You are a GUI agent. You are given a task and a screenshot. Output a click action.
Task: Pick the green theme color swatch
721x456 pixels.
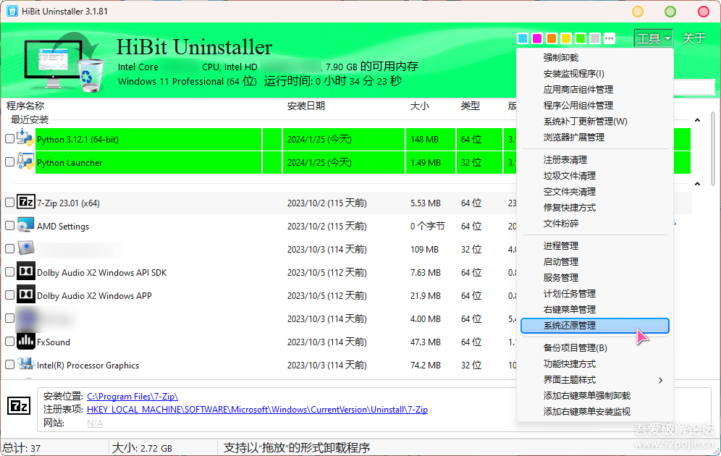581,38
